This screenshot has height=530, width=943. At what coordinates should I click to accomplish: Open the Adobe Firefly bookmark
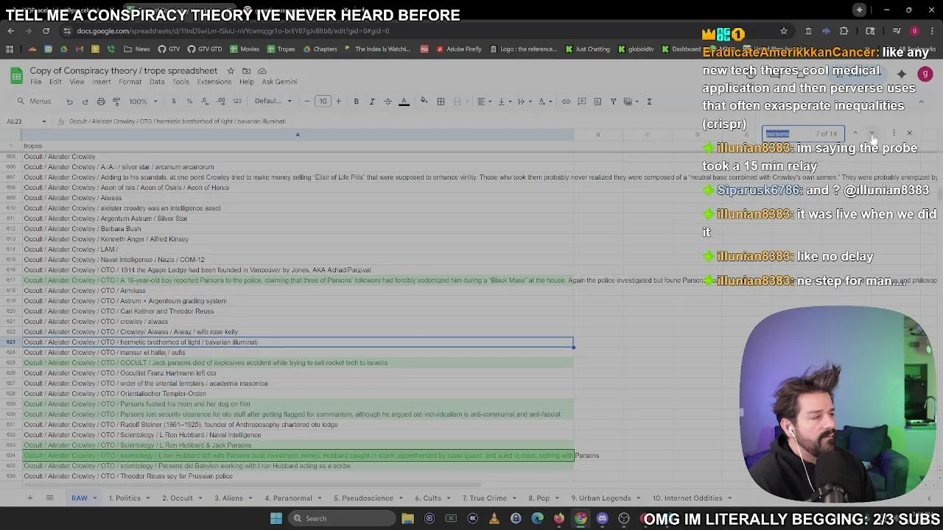click(x=458, y=49)
